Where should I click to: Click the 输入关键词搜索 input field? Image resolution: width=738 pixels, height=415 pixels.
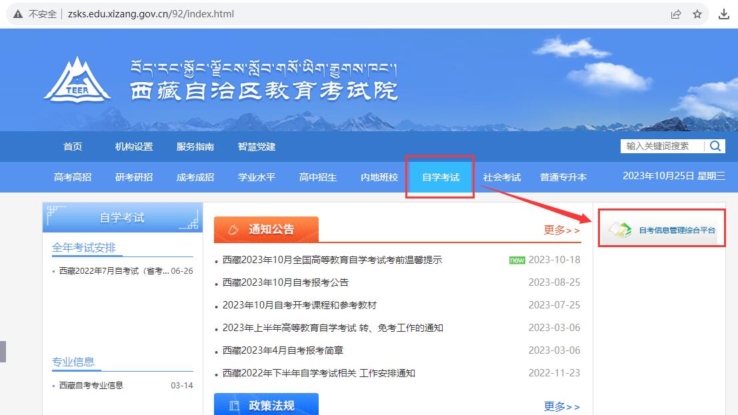tap(657, 146)
